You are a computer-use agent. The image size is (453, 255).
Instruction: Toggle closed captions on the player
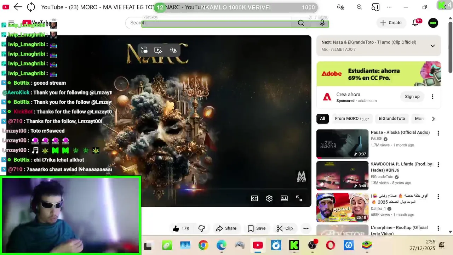pos(254,198)
